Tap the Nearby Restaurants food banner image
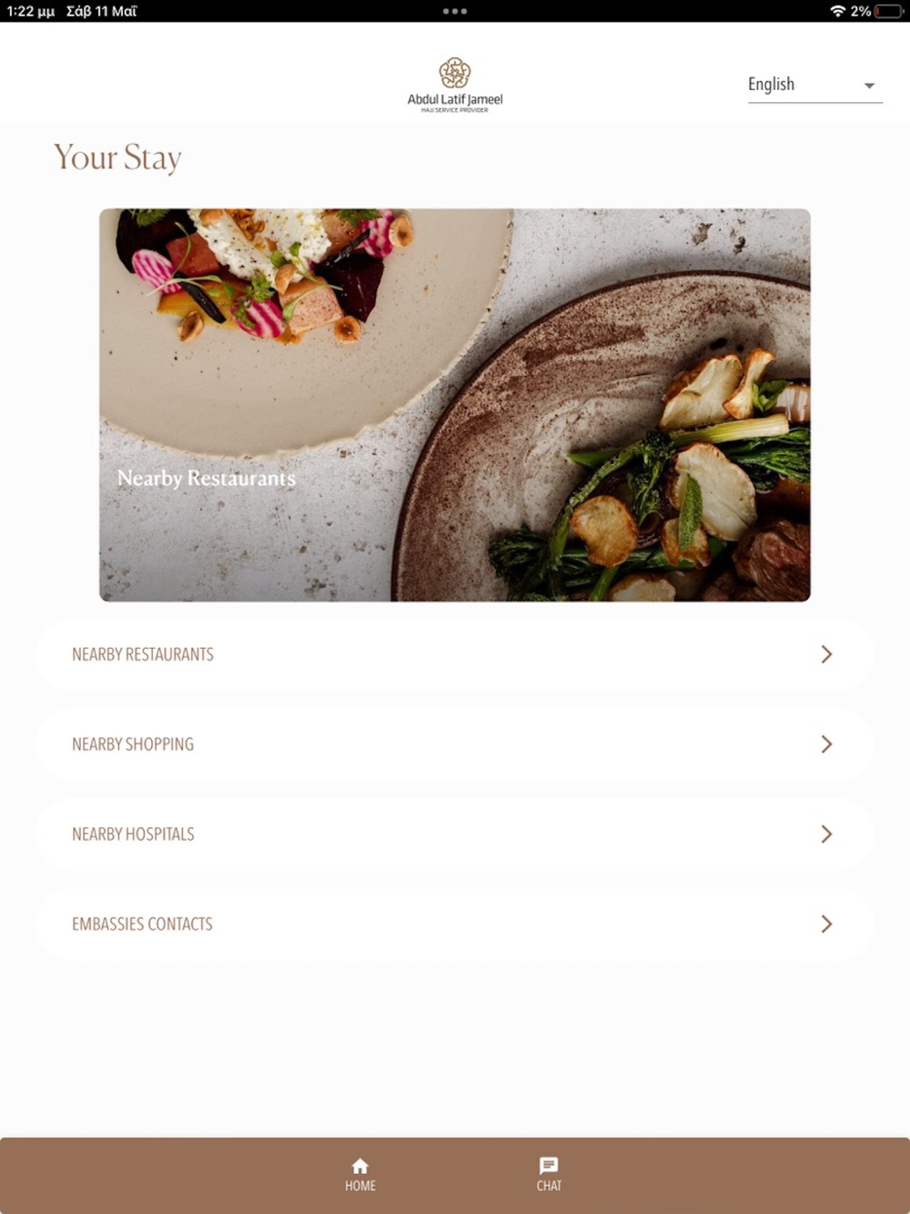This screenshot has height=1214, width=910. (455, 405)
